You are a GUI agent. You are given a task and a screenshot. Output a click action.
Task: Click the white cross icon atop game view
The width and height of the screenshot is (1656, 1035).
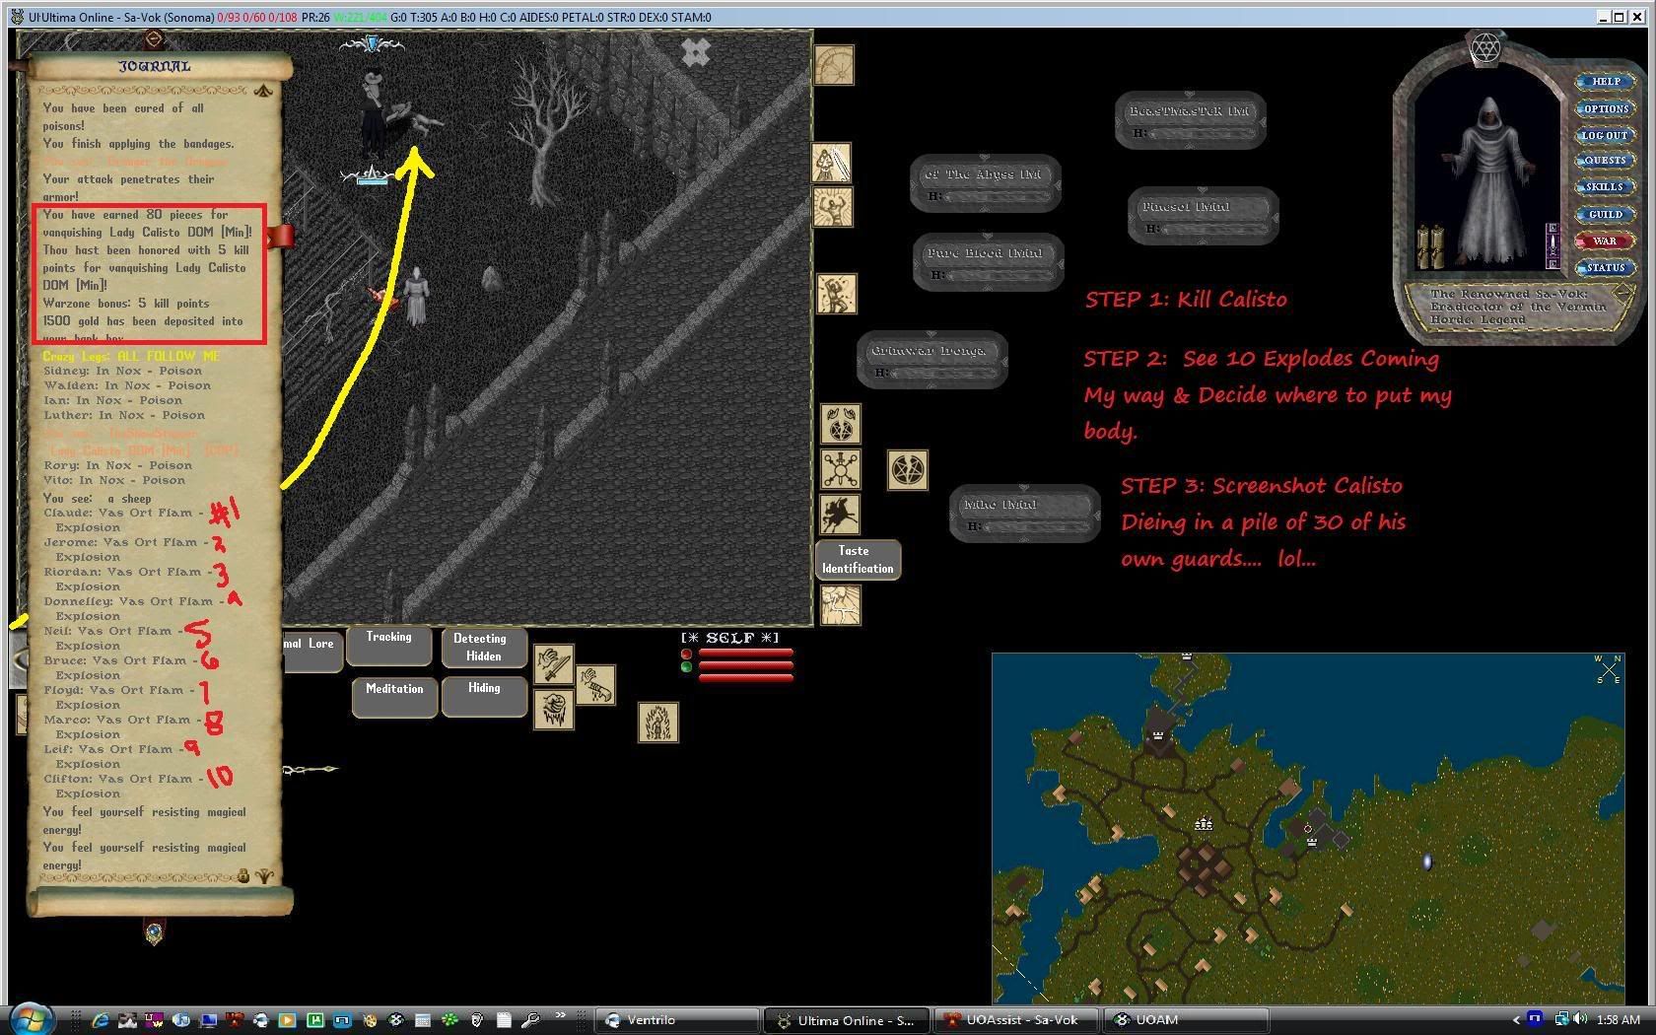696,52
